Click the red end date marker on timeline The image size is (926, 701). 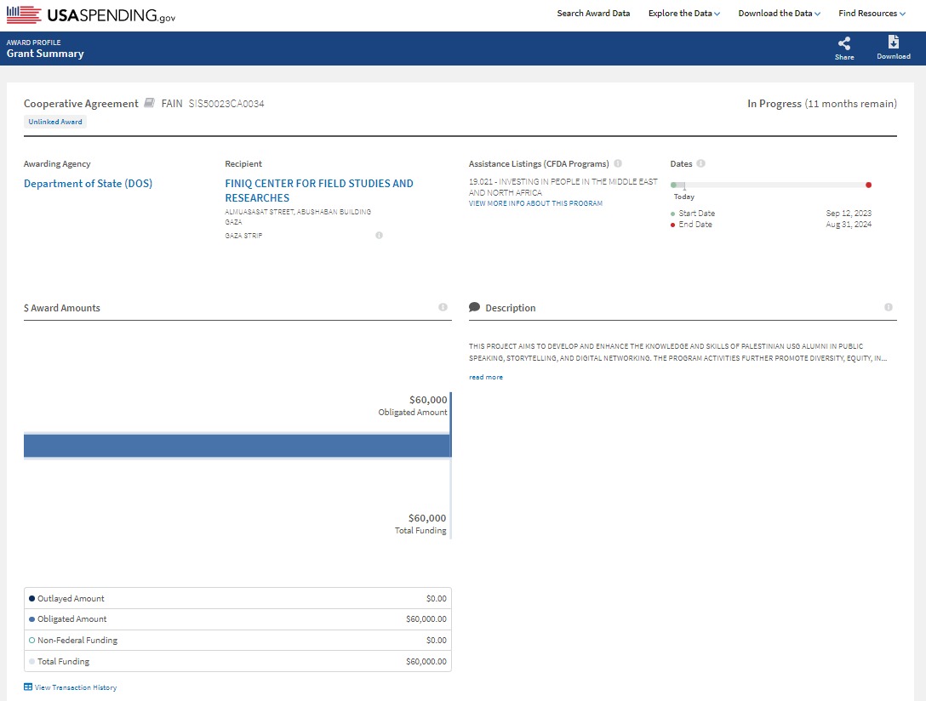point(868,185)
